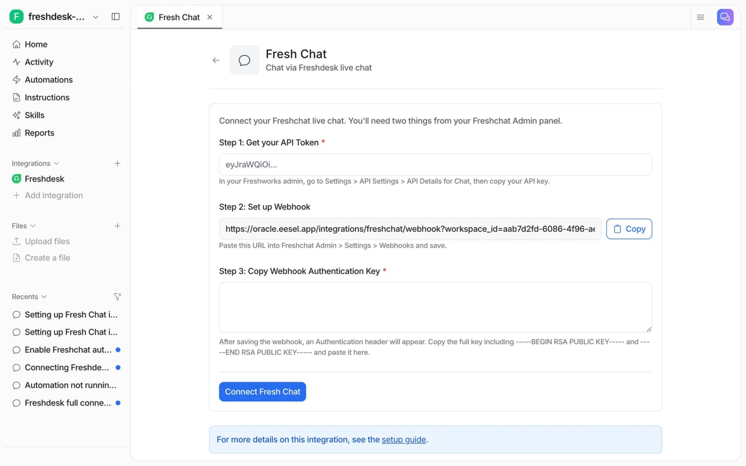Copy the webhook URL
Image resolution: width=746 pixels, height=466 pixels.
pyautogui.click(x=629, y=229)
